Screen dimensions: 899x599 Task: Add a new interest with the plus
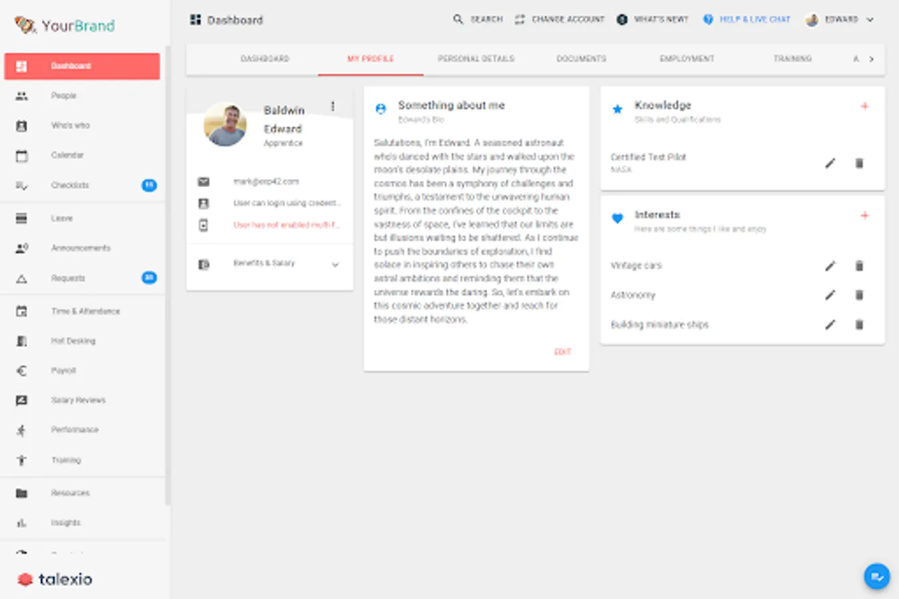(865, 216)
